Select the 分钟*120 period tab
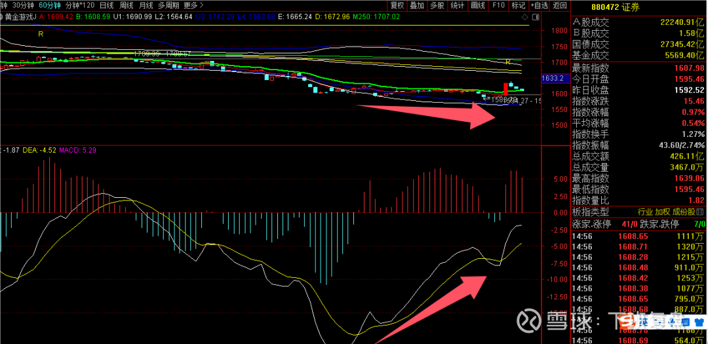Image resolution: width=708 pixels, height=344 pixels. [80, 5]
